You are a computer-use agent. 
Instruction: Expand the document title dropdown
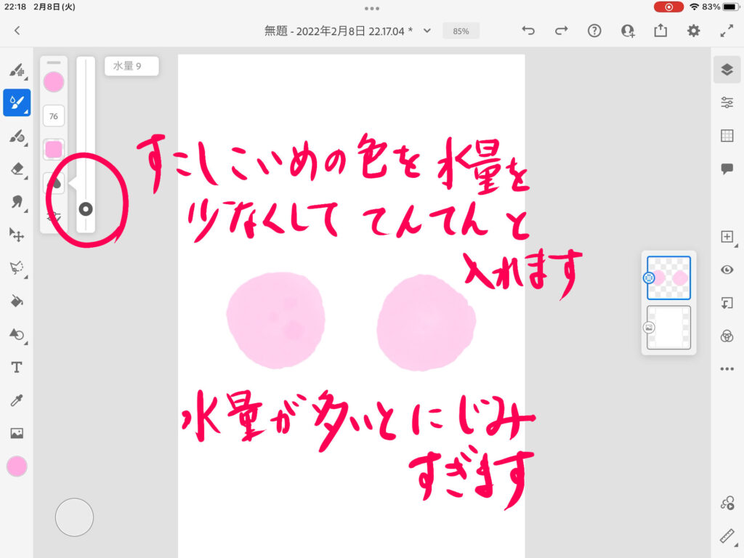pos(427,31)
